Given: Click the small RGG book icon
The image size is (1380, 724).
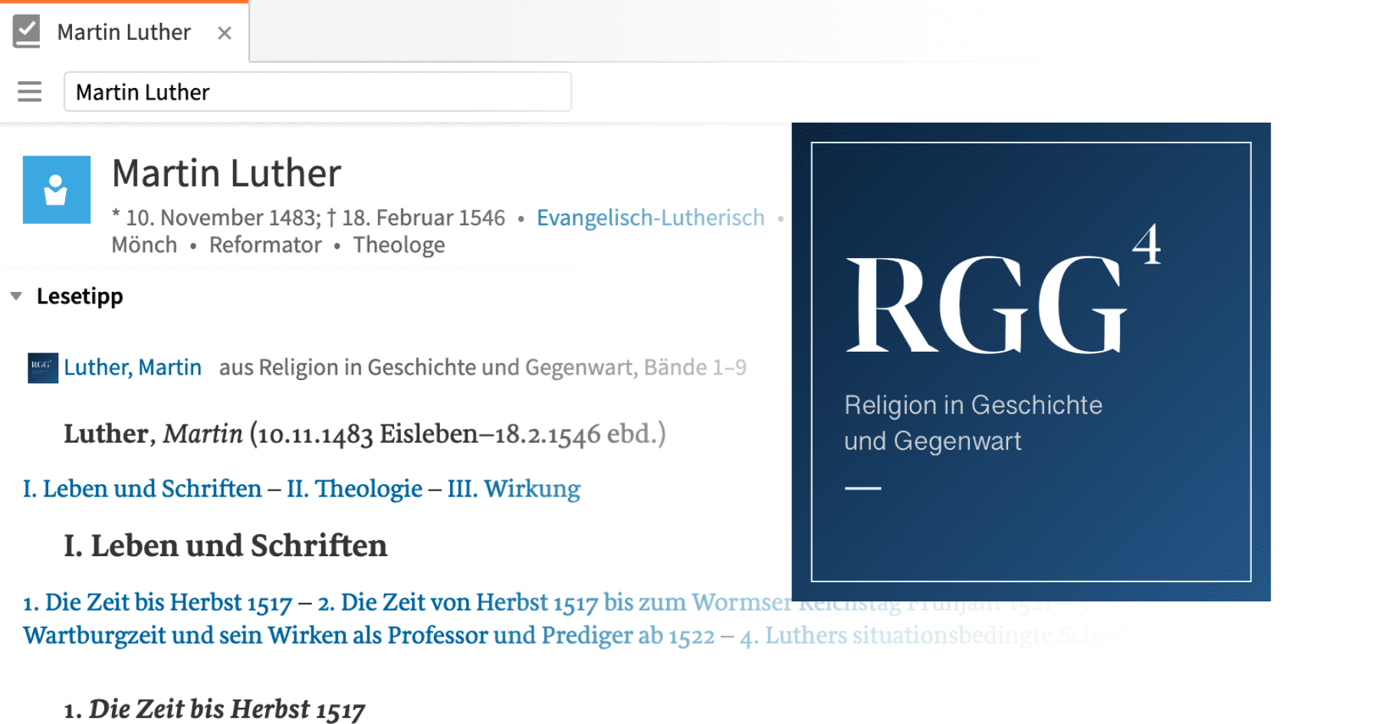Looking at the screenshot, I should coord(42,368).
